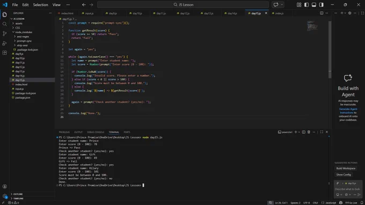Click the Copilot chat icon in title bar
The width and height of the screenshot is (365, 205).
tap(276, 5)
